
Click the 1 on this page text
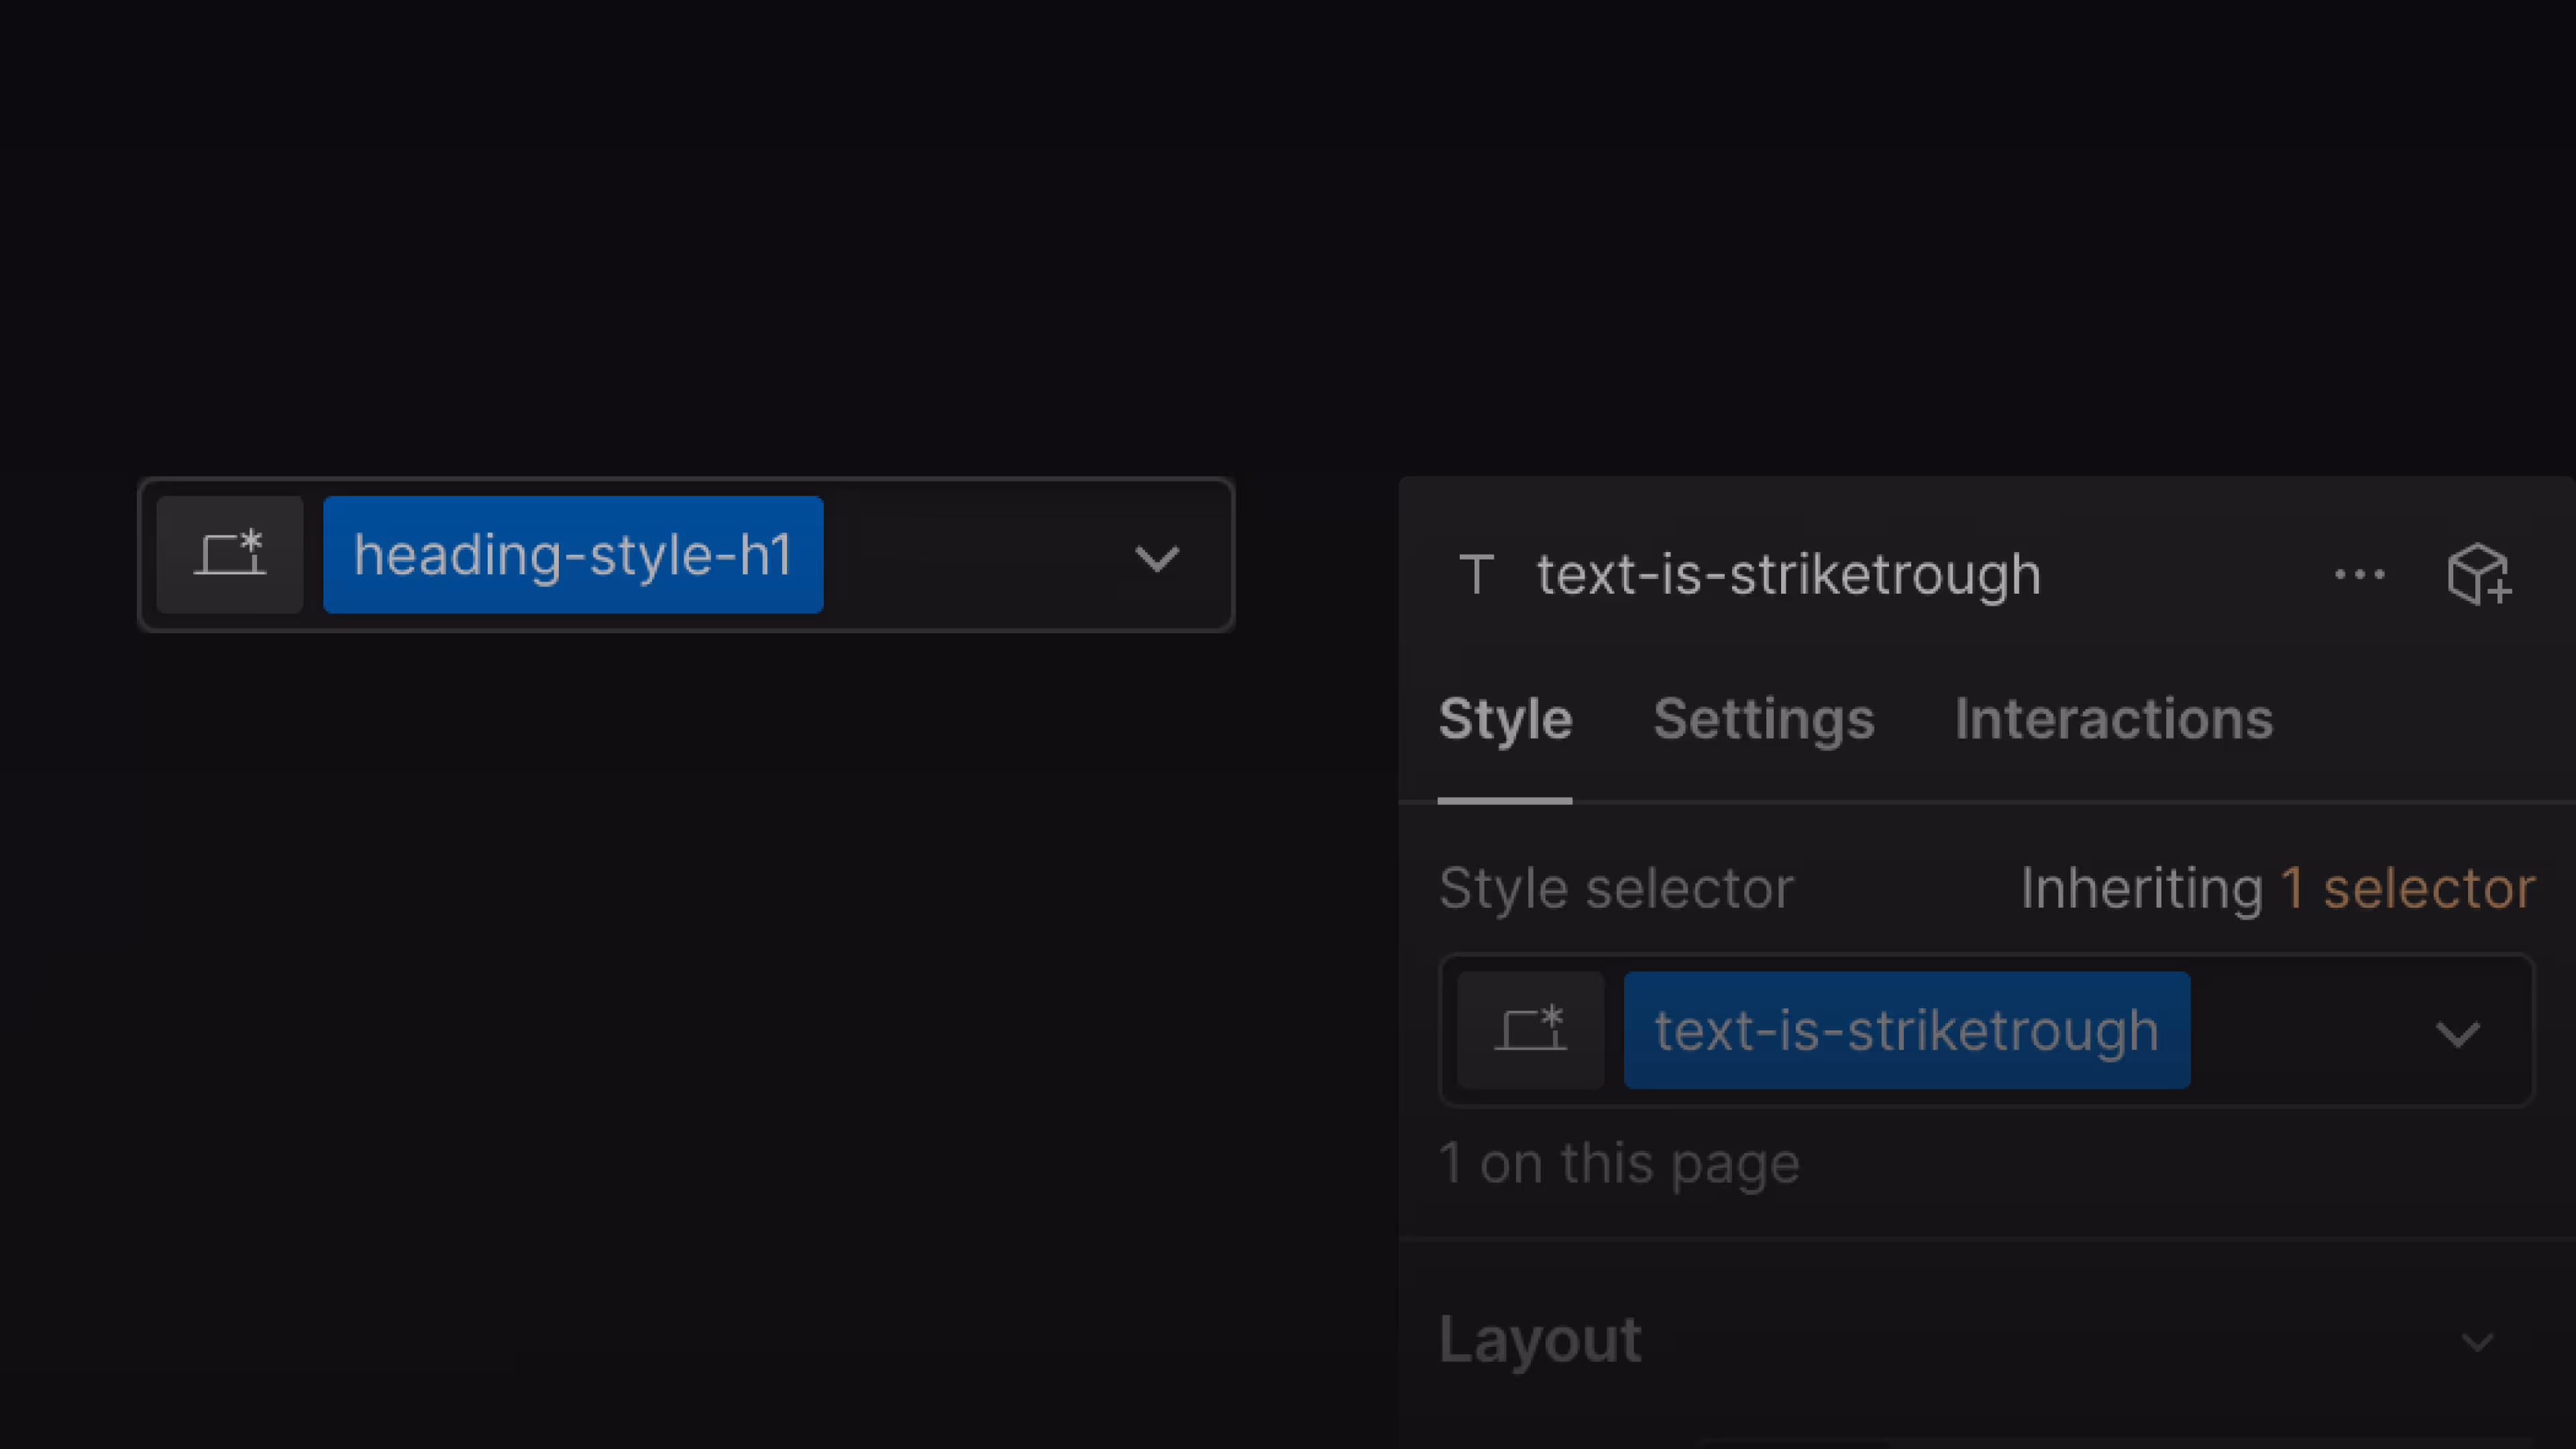click(x=1619, y=1164)
